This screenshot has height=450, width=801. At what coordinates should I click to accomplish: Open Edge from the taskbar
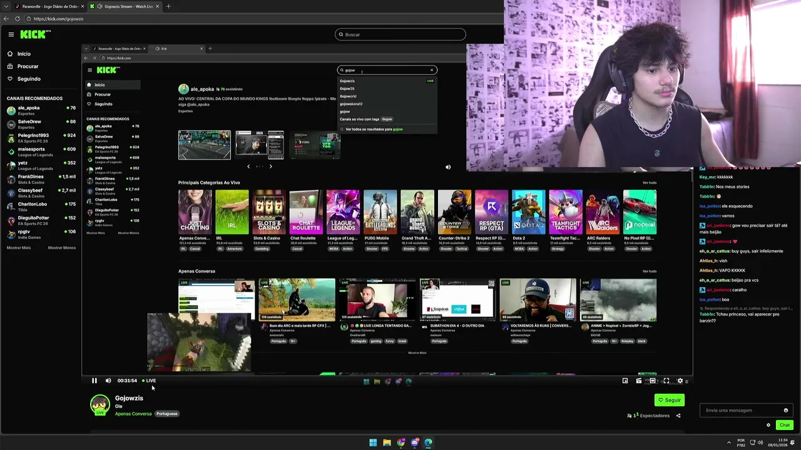428,442
